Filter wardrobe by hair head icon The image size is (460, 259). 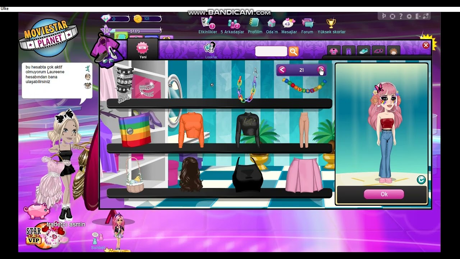tap(394, 51)
